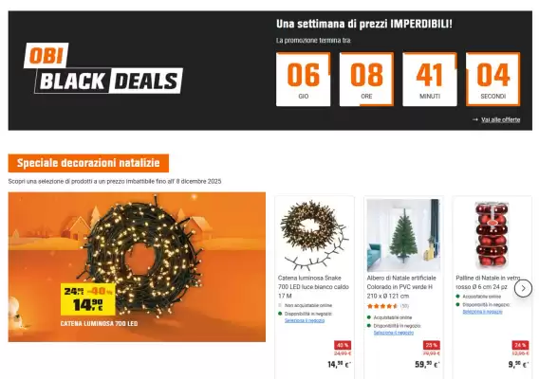Click the star rating of the Albero di Natale

click(x=381, y=306)
